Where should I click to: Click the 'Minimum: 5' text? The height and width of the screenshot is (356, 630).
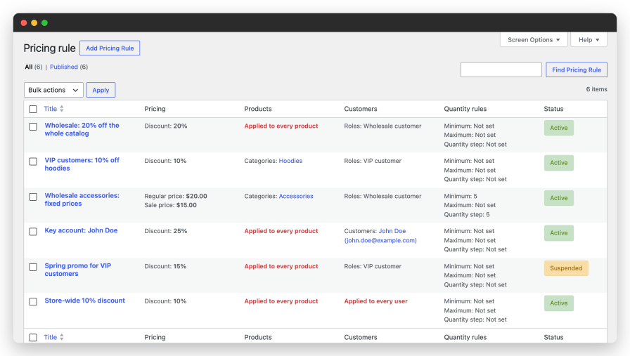click(x=461, y=197)
